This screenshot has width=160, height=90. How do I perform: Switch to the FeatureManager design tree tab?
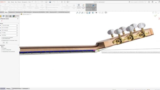0,16
